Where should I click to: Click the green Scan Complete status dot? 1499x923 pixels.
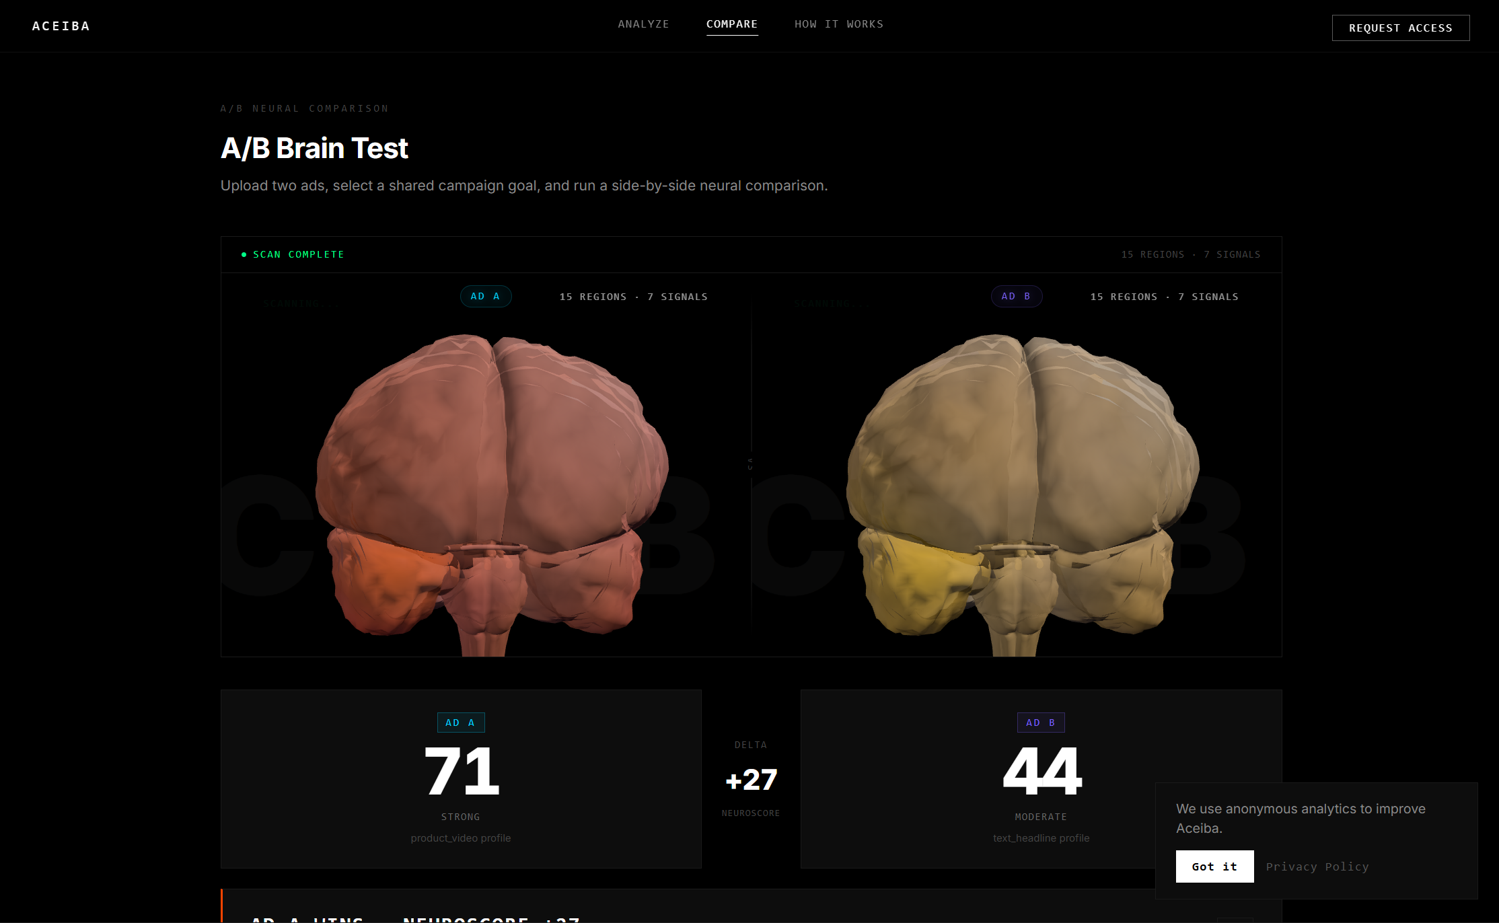point(244,255)
